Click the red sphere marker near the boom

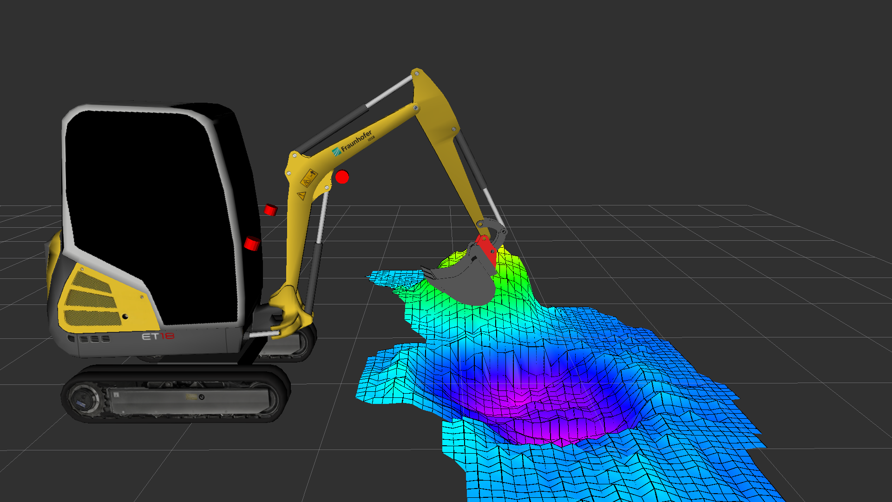pos(342,177)
